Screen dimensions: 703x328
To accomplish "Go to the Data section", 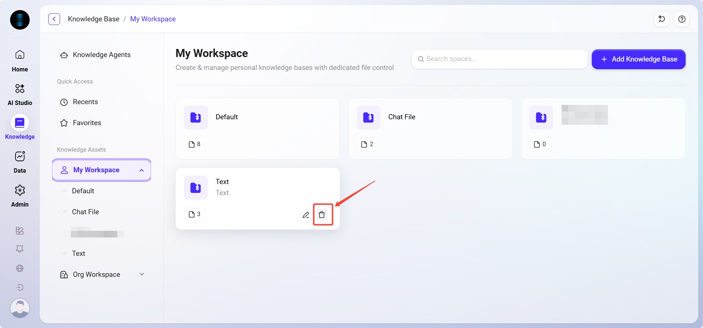I will click(x=20, y=162).
